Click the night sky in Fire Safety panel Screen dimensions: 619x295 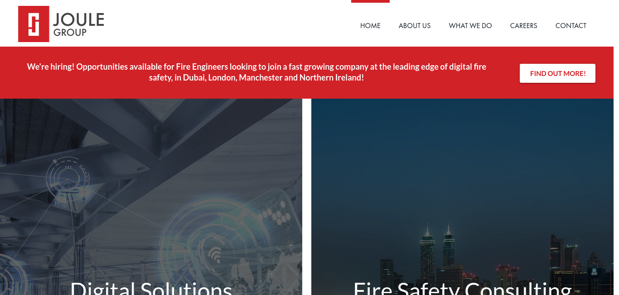[x=462, y=158]
